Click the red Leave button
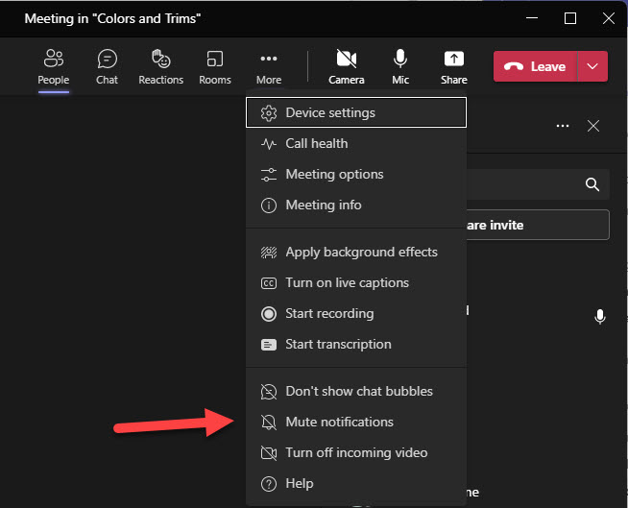 (x=536, y=66)
